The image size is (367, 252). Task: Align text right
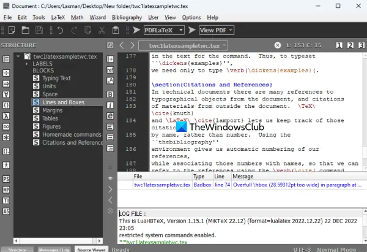[x=110, y=148]
